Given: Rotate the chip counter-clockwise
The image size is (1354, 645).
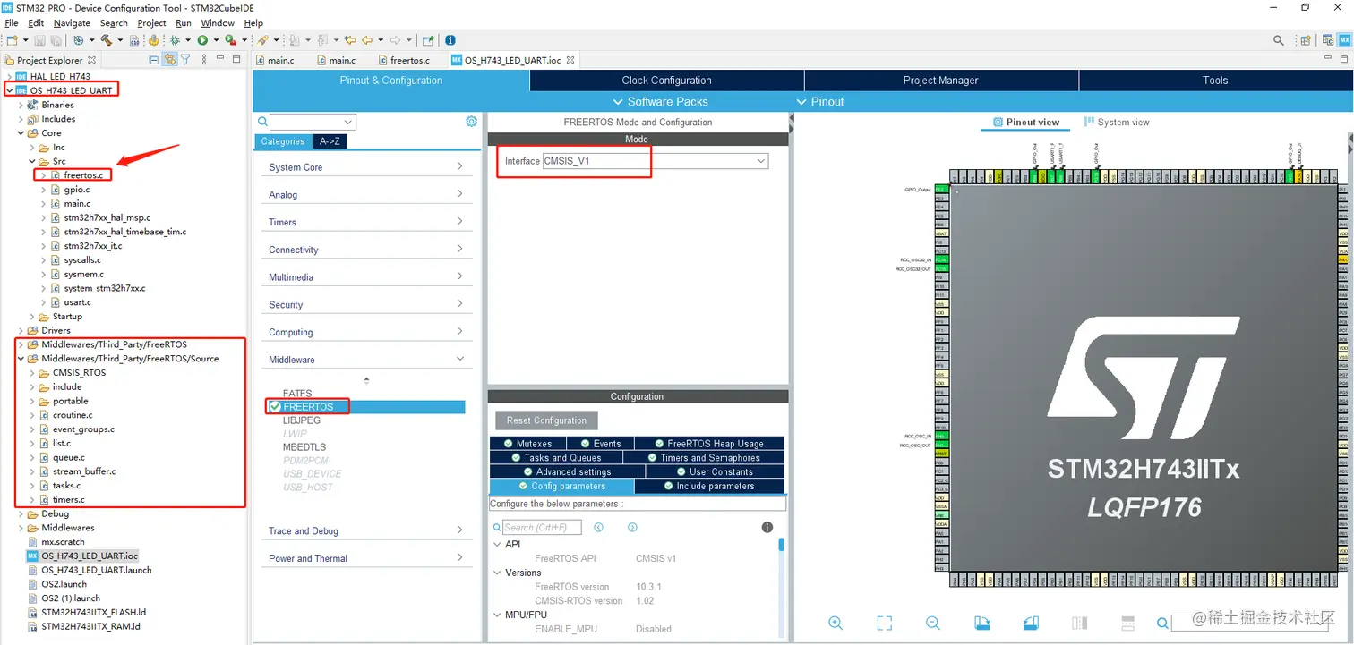Looking at the screenshot, I should [x=1031, y=624].
